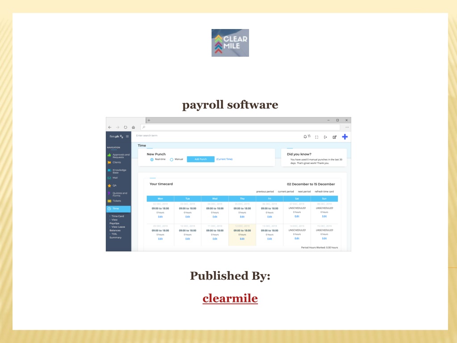Edit the 09 Dec Monday timecard entry
Image resolution: width=457 pixels, height=343 pixels.
coord(160,239)
